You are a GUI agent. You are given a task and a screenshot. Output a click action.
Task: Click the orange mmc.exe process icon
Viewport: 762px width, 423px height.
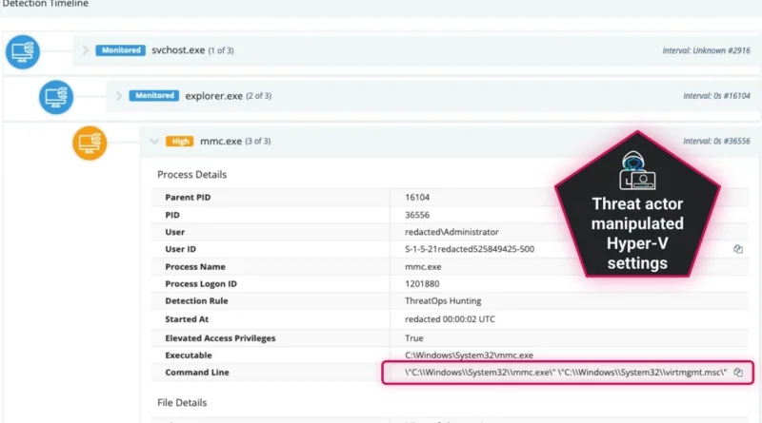90,142
